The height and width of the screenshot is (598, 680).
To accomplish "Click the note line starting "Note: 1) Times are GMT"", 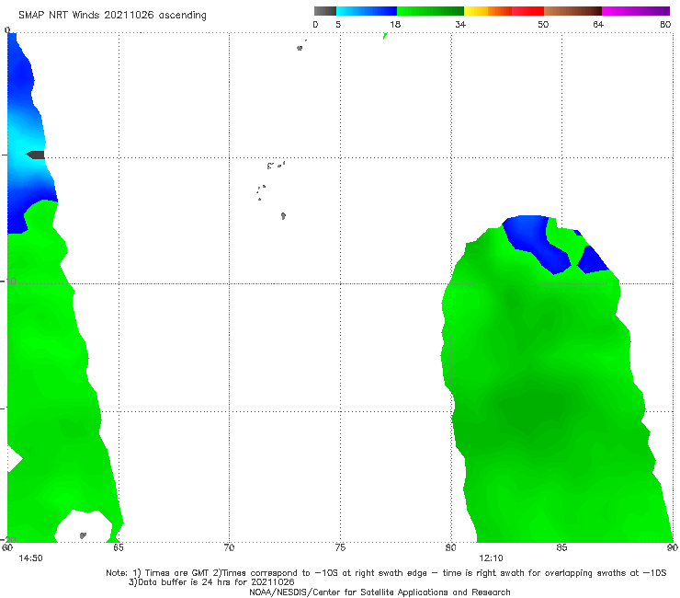I will tap(386, 573).
